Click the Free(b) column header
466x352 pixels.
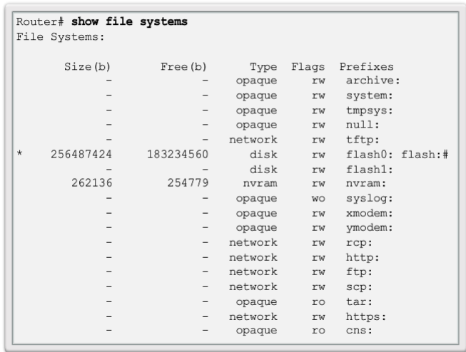click(182, 68)
